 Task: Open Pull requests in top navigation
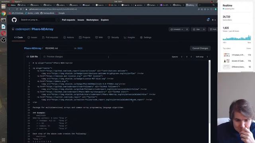pyautogui.click(x=69, y=20)
